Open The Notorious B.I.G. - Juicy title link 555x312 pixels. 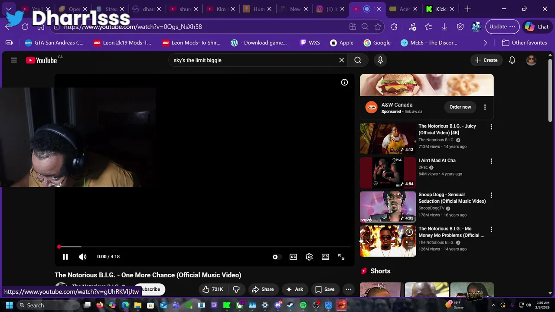pos(447,129)
